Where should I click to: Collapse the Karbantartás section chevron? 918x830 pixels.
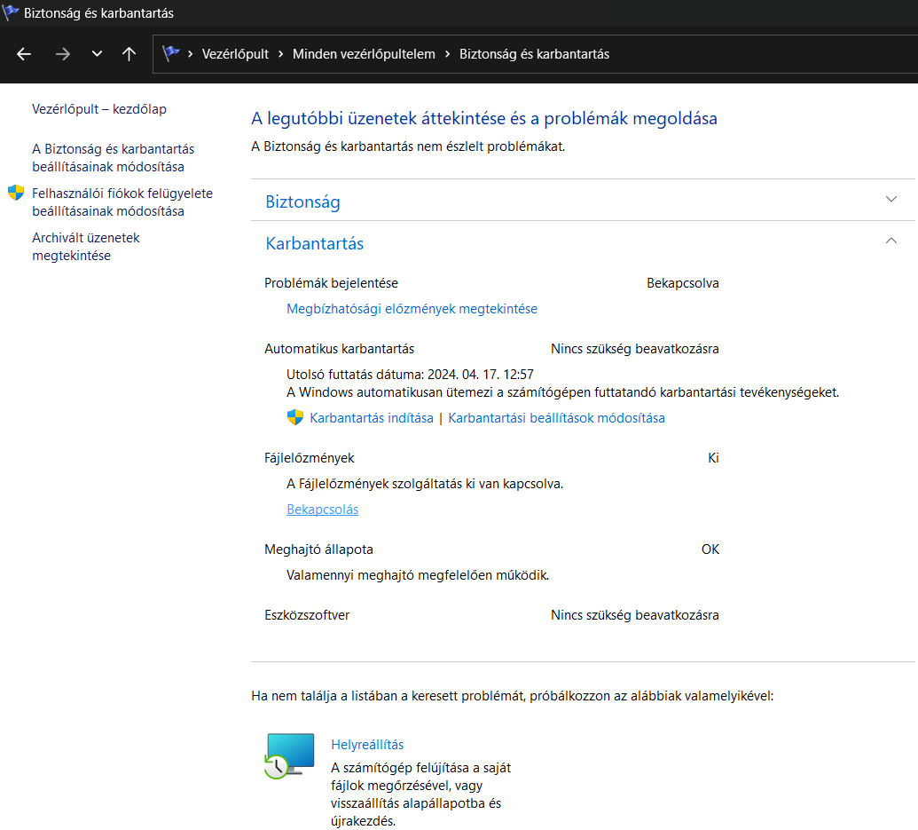pos(891,241)
